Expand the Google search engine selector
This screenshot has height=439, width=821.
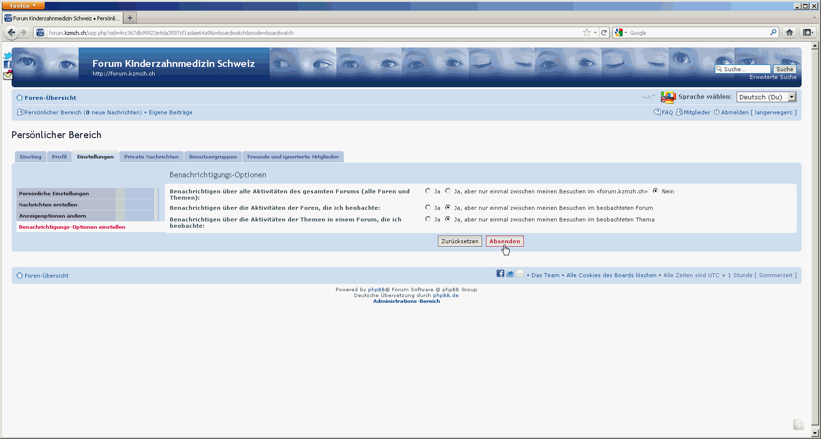(621, 32)
